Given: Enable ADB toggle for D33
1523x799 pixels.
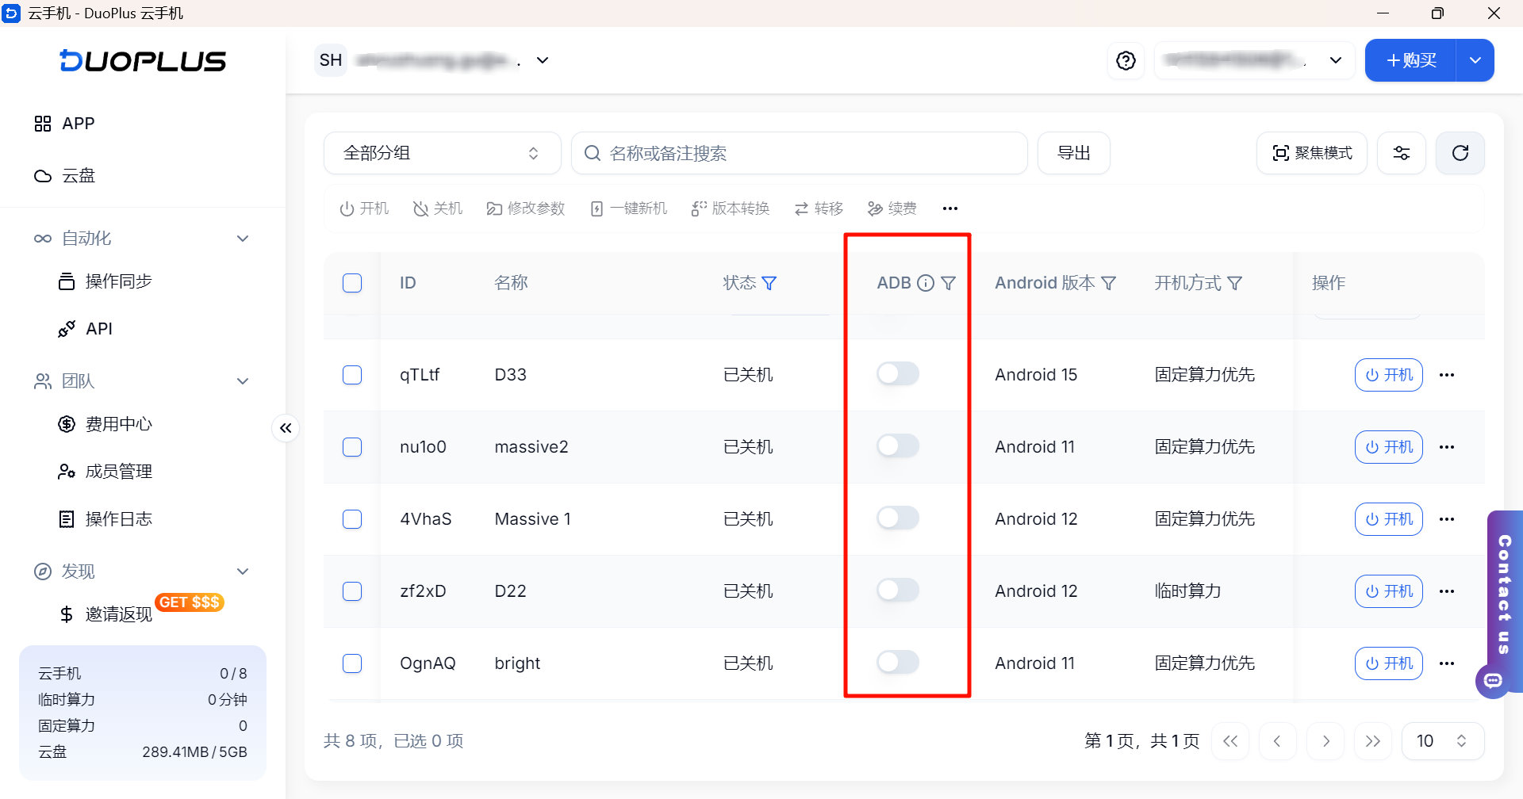Looking at the screenshot, I should click(898, 373).
